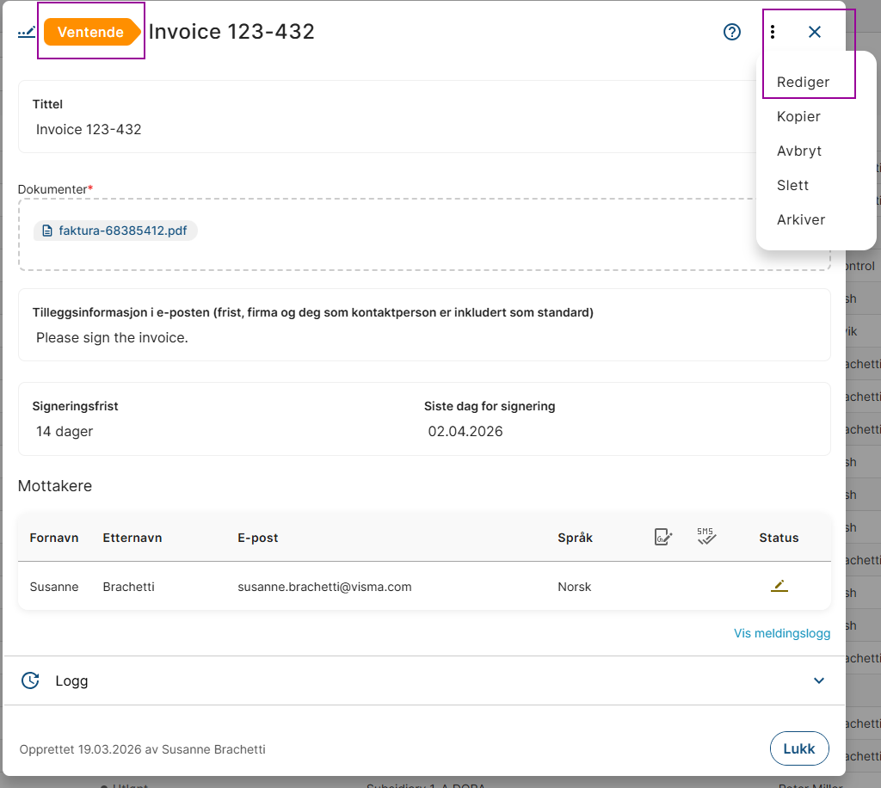Select Rediger from the options menu
This screenshot has height=788, width=881.
(x=803, y=83)
